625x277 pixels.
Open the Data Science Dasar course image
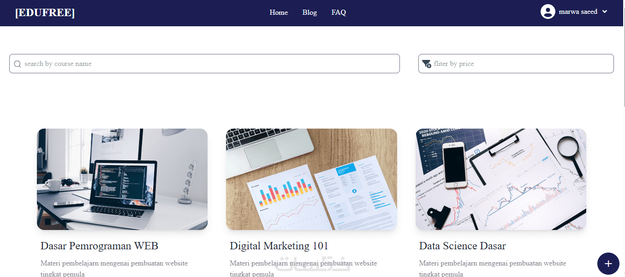click(x=501, y=179)
